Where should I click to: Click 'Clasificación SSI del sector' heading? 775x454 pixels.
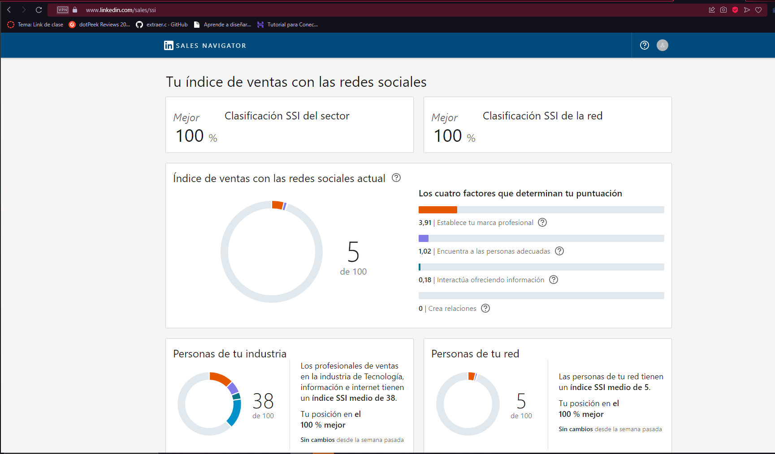point(287,116)
